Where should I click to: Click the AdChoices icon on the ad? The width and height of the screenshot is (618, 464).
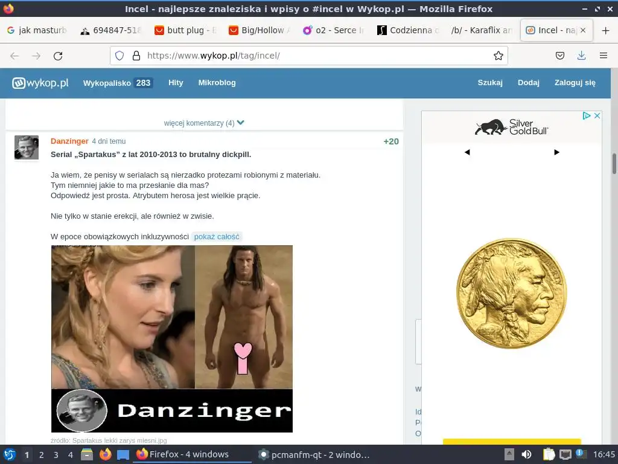pos(587,115)
